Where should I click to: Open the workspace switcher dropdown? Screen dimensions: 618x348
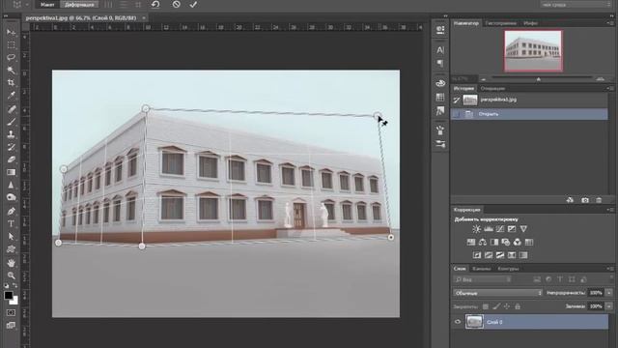point(576,5)
